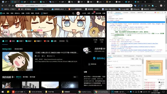Click the black background-color swatch in Computed
The height and width of the screenshot is (94, 167).
point(159,82)
